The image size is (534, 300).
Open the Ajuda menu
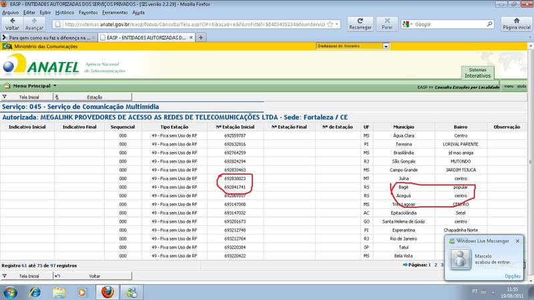point(139,13)
